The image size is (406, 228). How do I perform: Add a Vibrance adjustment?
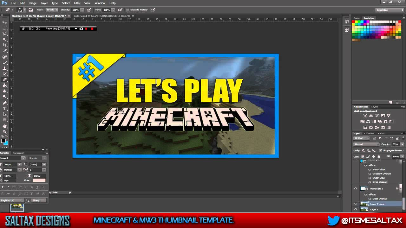(x=389, y=116)
